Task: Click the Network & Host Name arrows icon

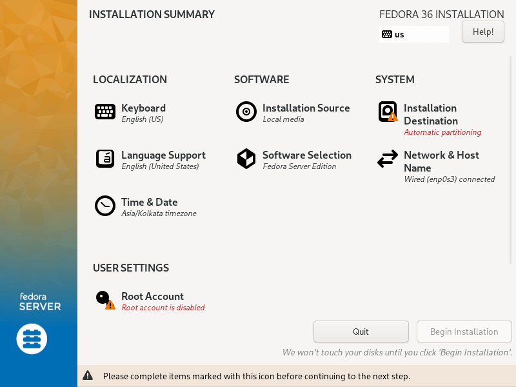Action: (x=388, y=159)
